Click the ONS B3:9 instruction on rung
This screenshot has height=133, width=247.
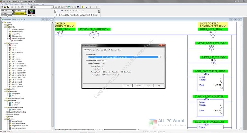tap(94, 35)
